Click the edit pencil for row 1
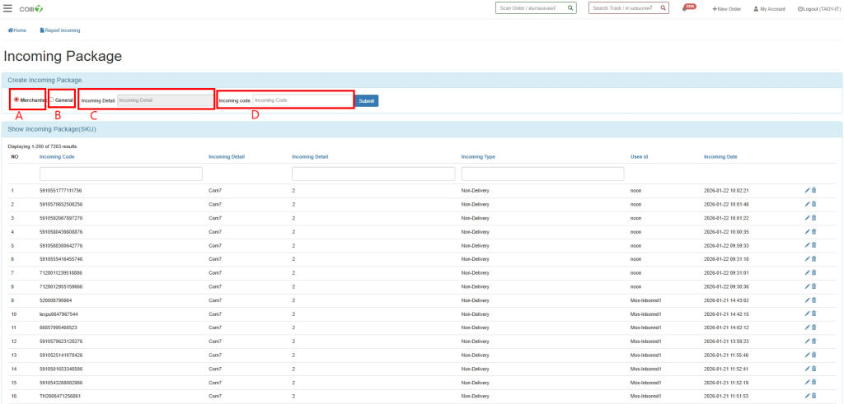The image size is (844, 404). pos(808,190)
